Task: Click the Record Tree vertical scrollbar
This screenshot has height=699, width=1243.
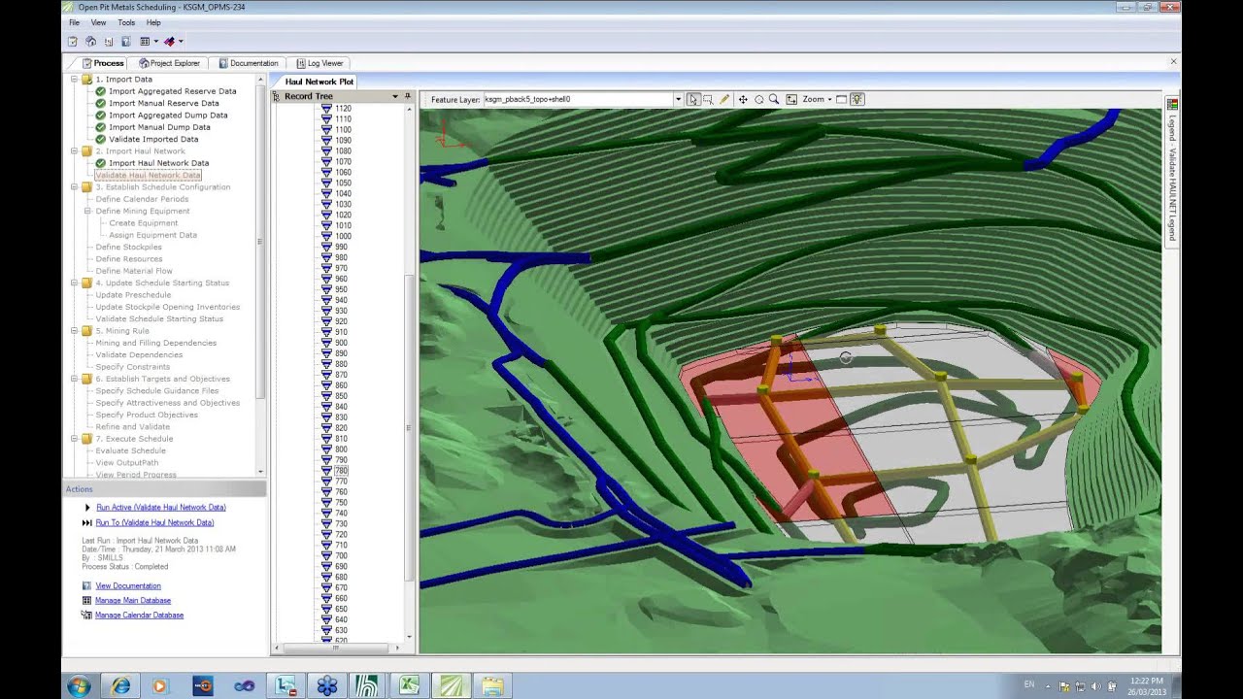Action: point(409,427)
